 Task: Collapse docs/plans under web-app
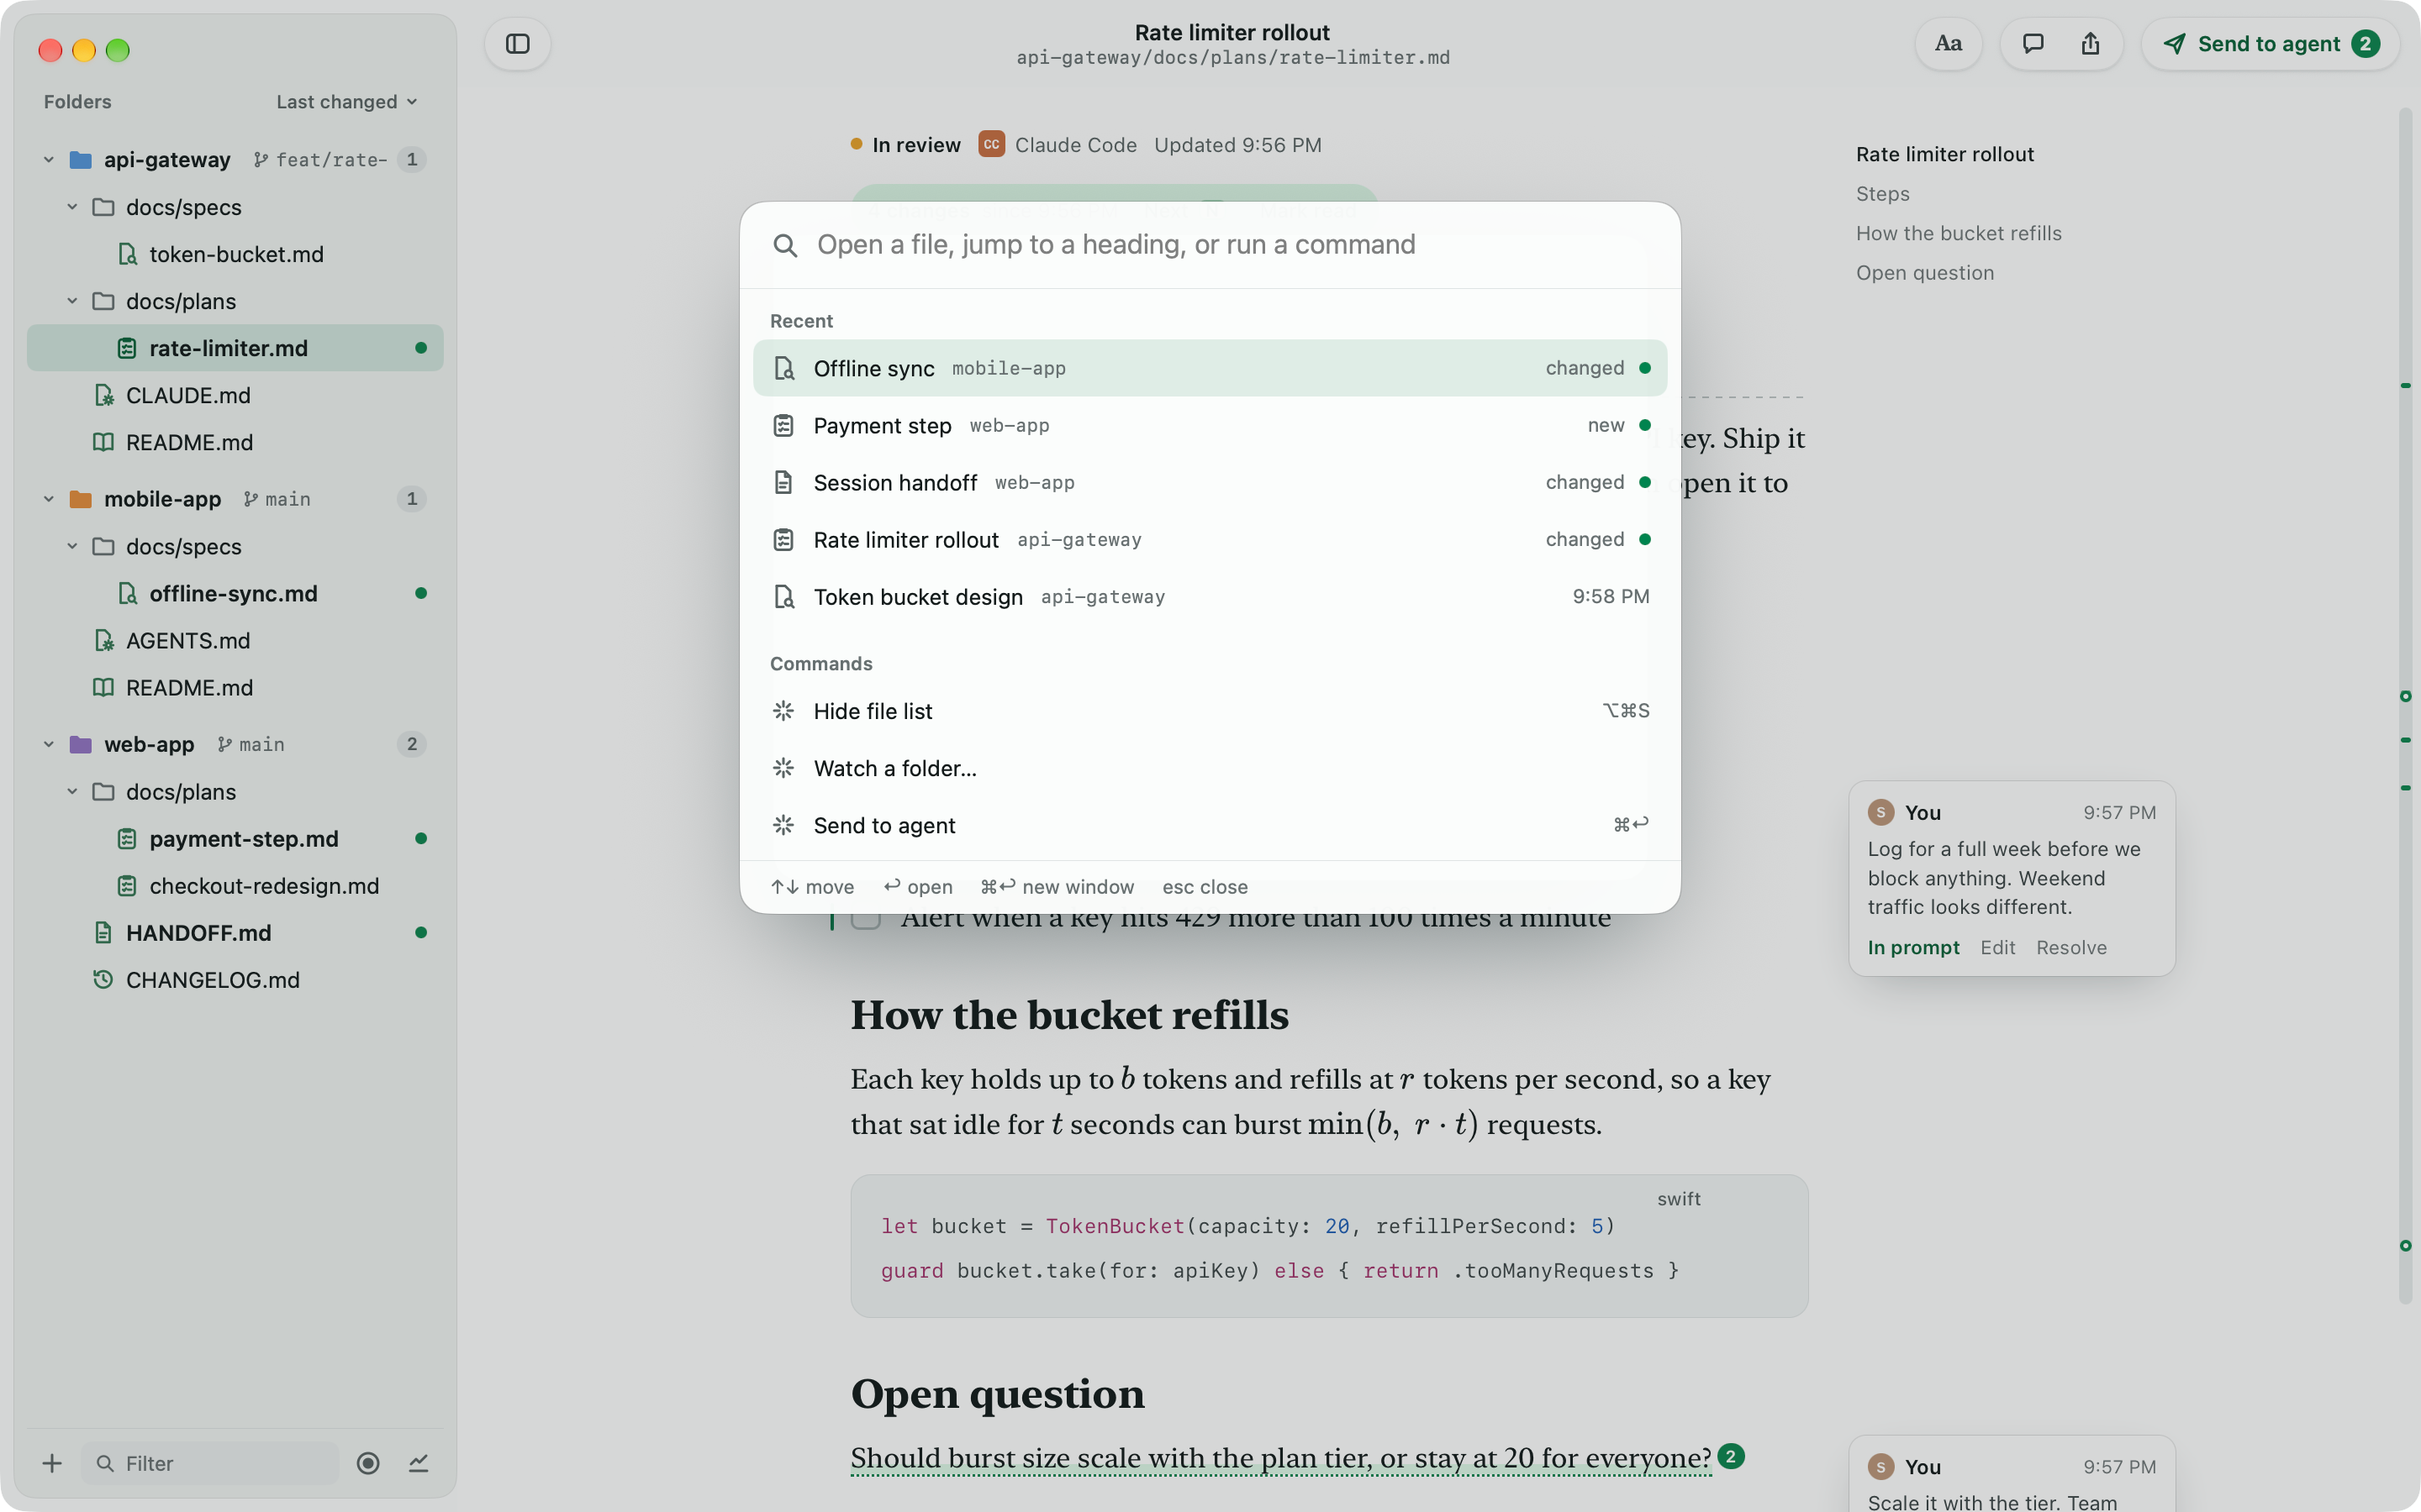(72, 792)
